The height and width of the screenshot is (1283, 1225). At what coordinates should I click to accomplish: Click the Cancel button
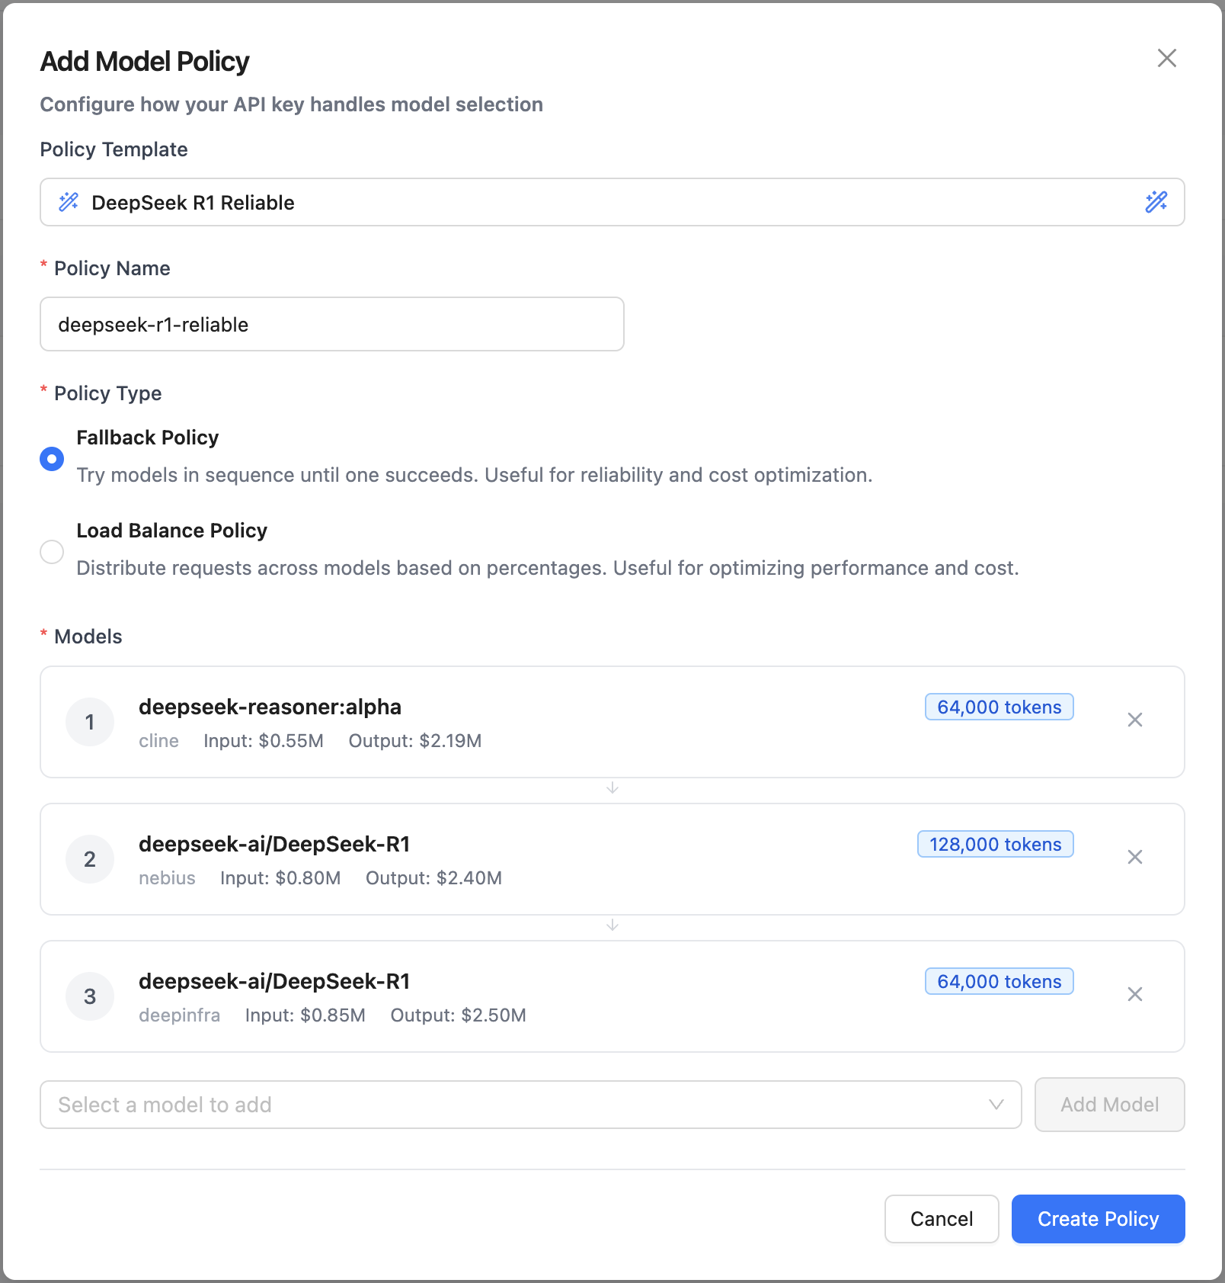pyautogui.click(x=942, y=1219)
